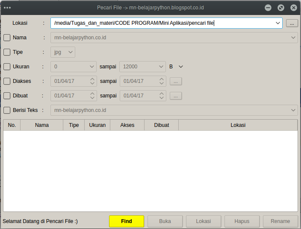Tick the Diakses date filter checkbox
Screen dimensions: 301x229
point(7,81)
